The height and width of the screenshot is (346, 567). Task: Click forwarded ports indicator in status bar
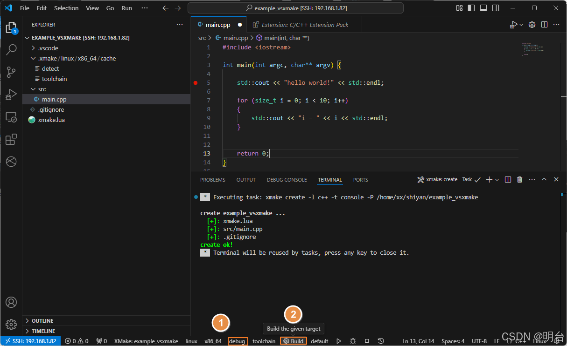point(102,341)
